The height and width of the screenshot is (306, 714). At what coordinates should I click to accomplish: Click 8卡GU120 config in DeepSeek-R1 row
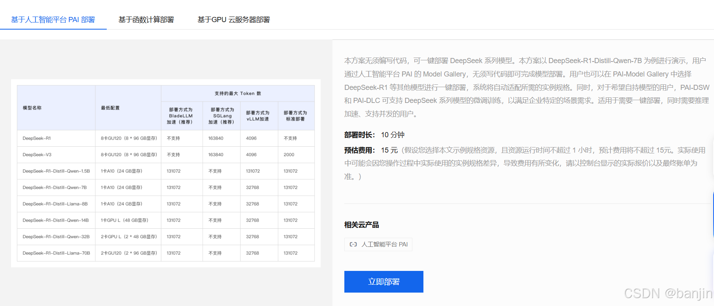pos(129,138)
